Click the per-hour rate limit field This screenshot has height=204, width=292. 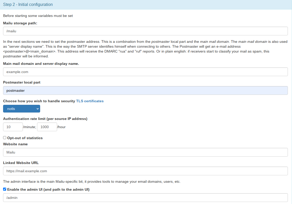pos(47,127)
